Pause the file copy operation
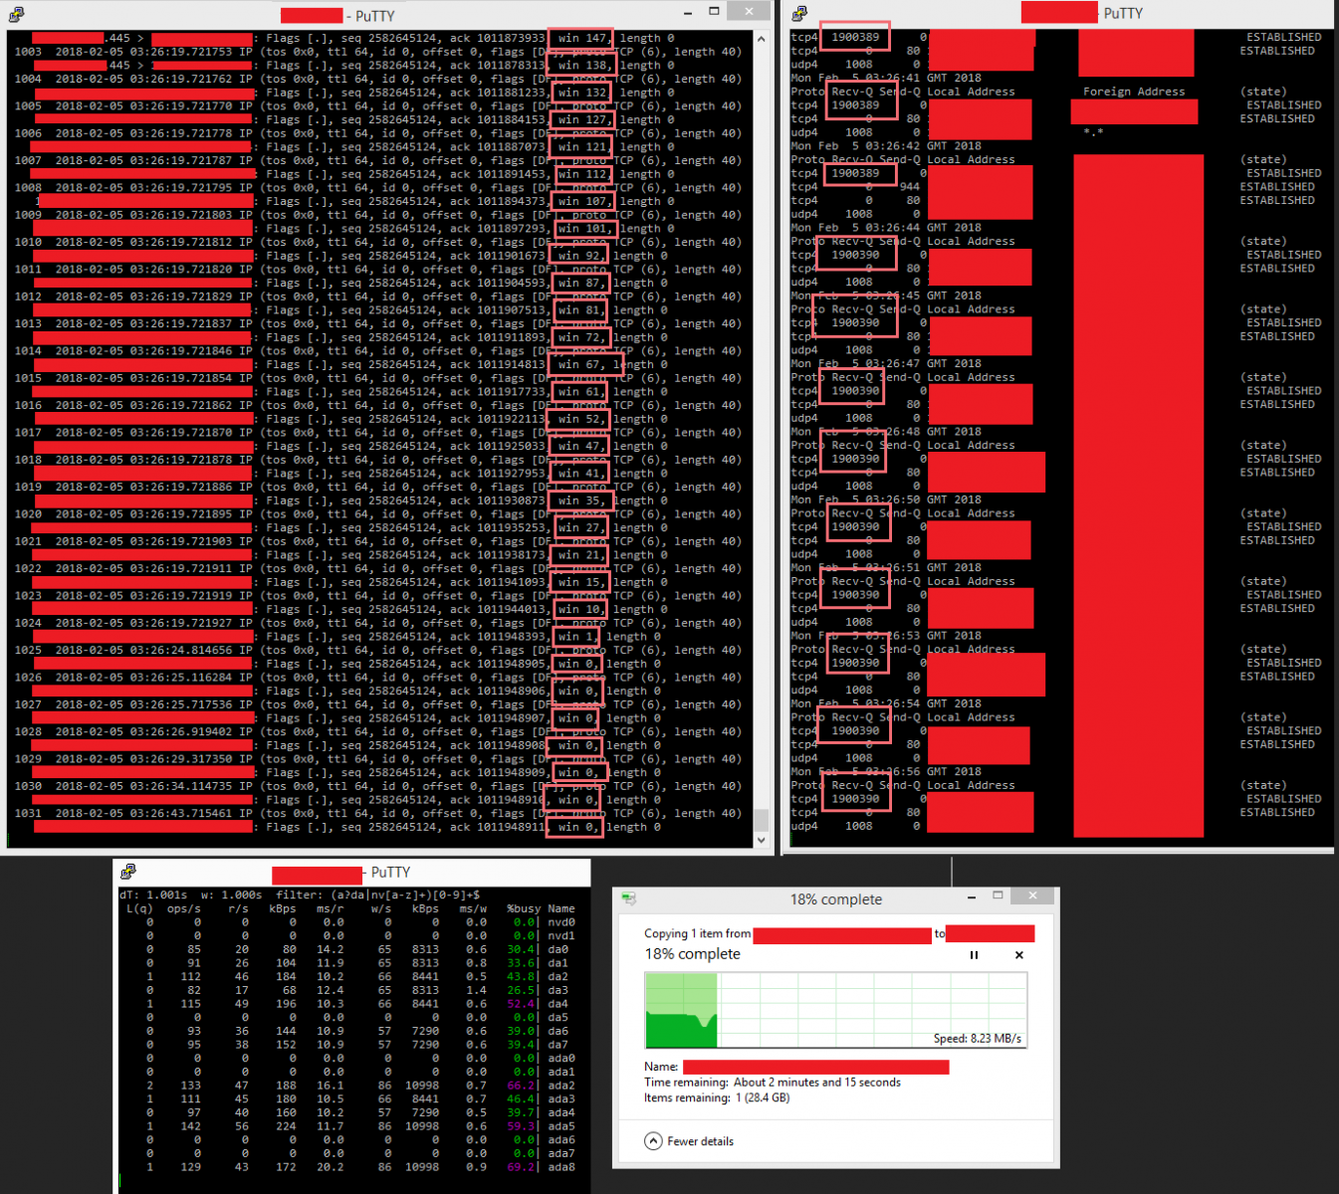1339x1194 pixels. pos(974,955)
